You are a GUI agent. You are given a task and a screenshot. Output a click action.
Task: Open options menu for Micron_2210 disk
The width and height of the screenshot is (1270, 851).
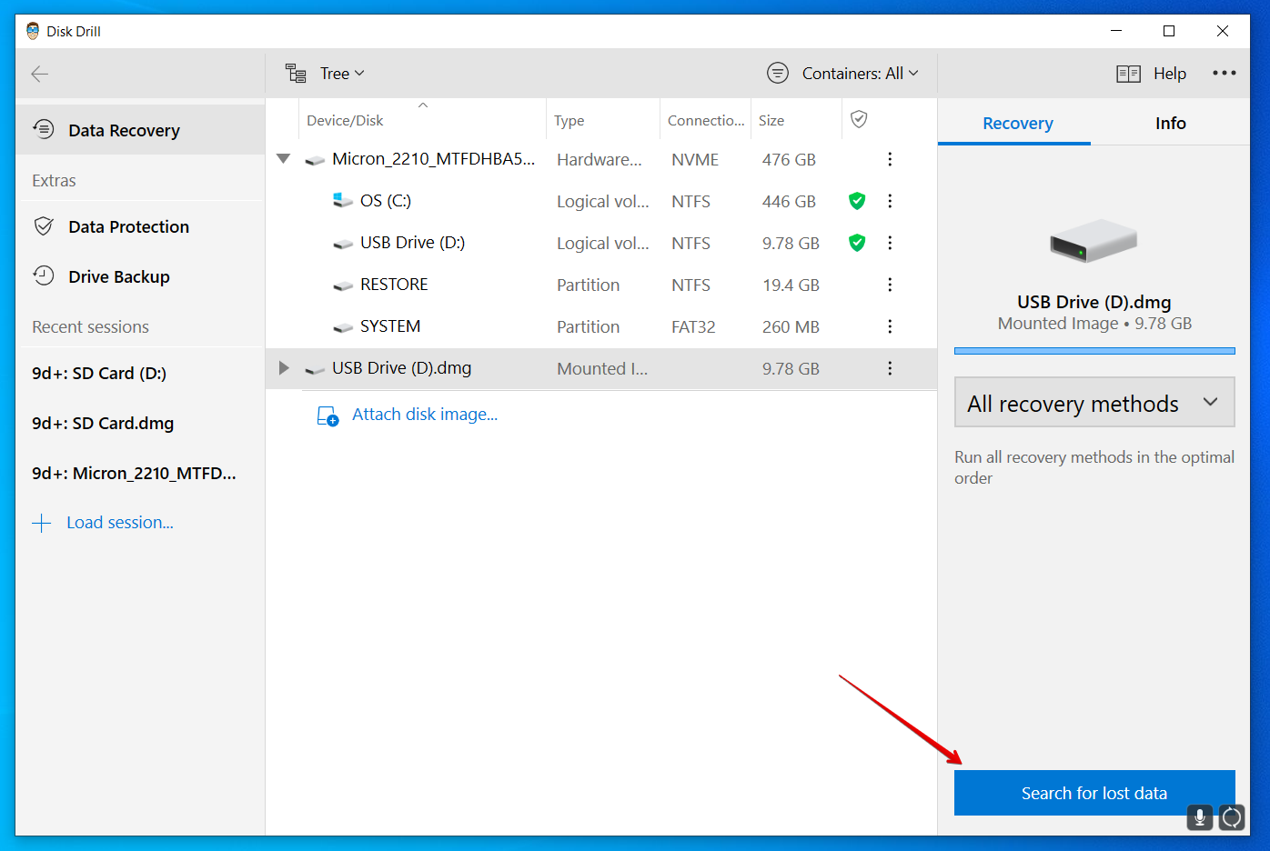pyautogui.click(x=890, y=159)
